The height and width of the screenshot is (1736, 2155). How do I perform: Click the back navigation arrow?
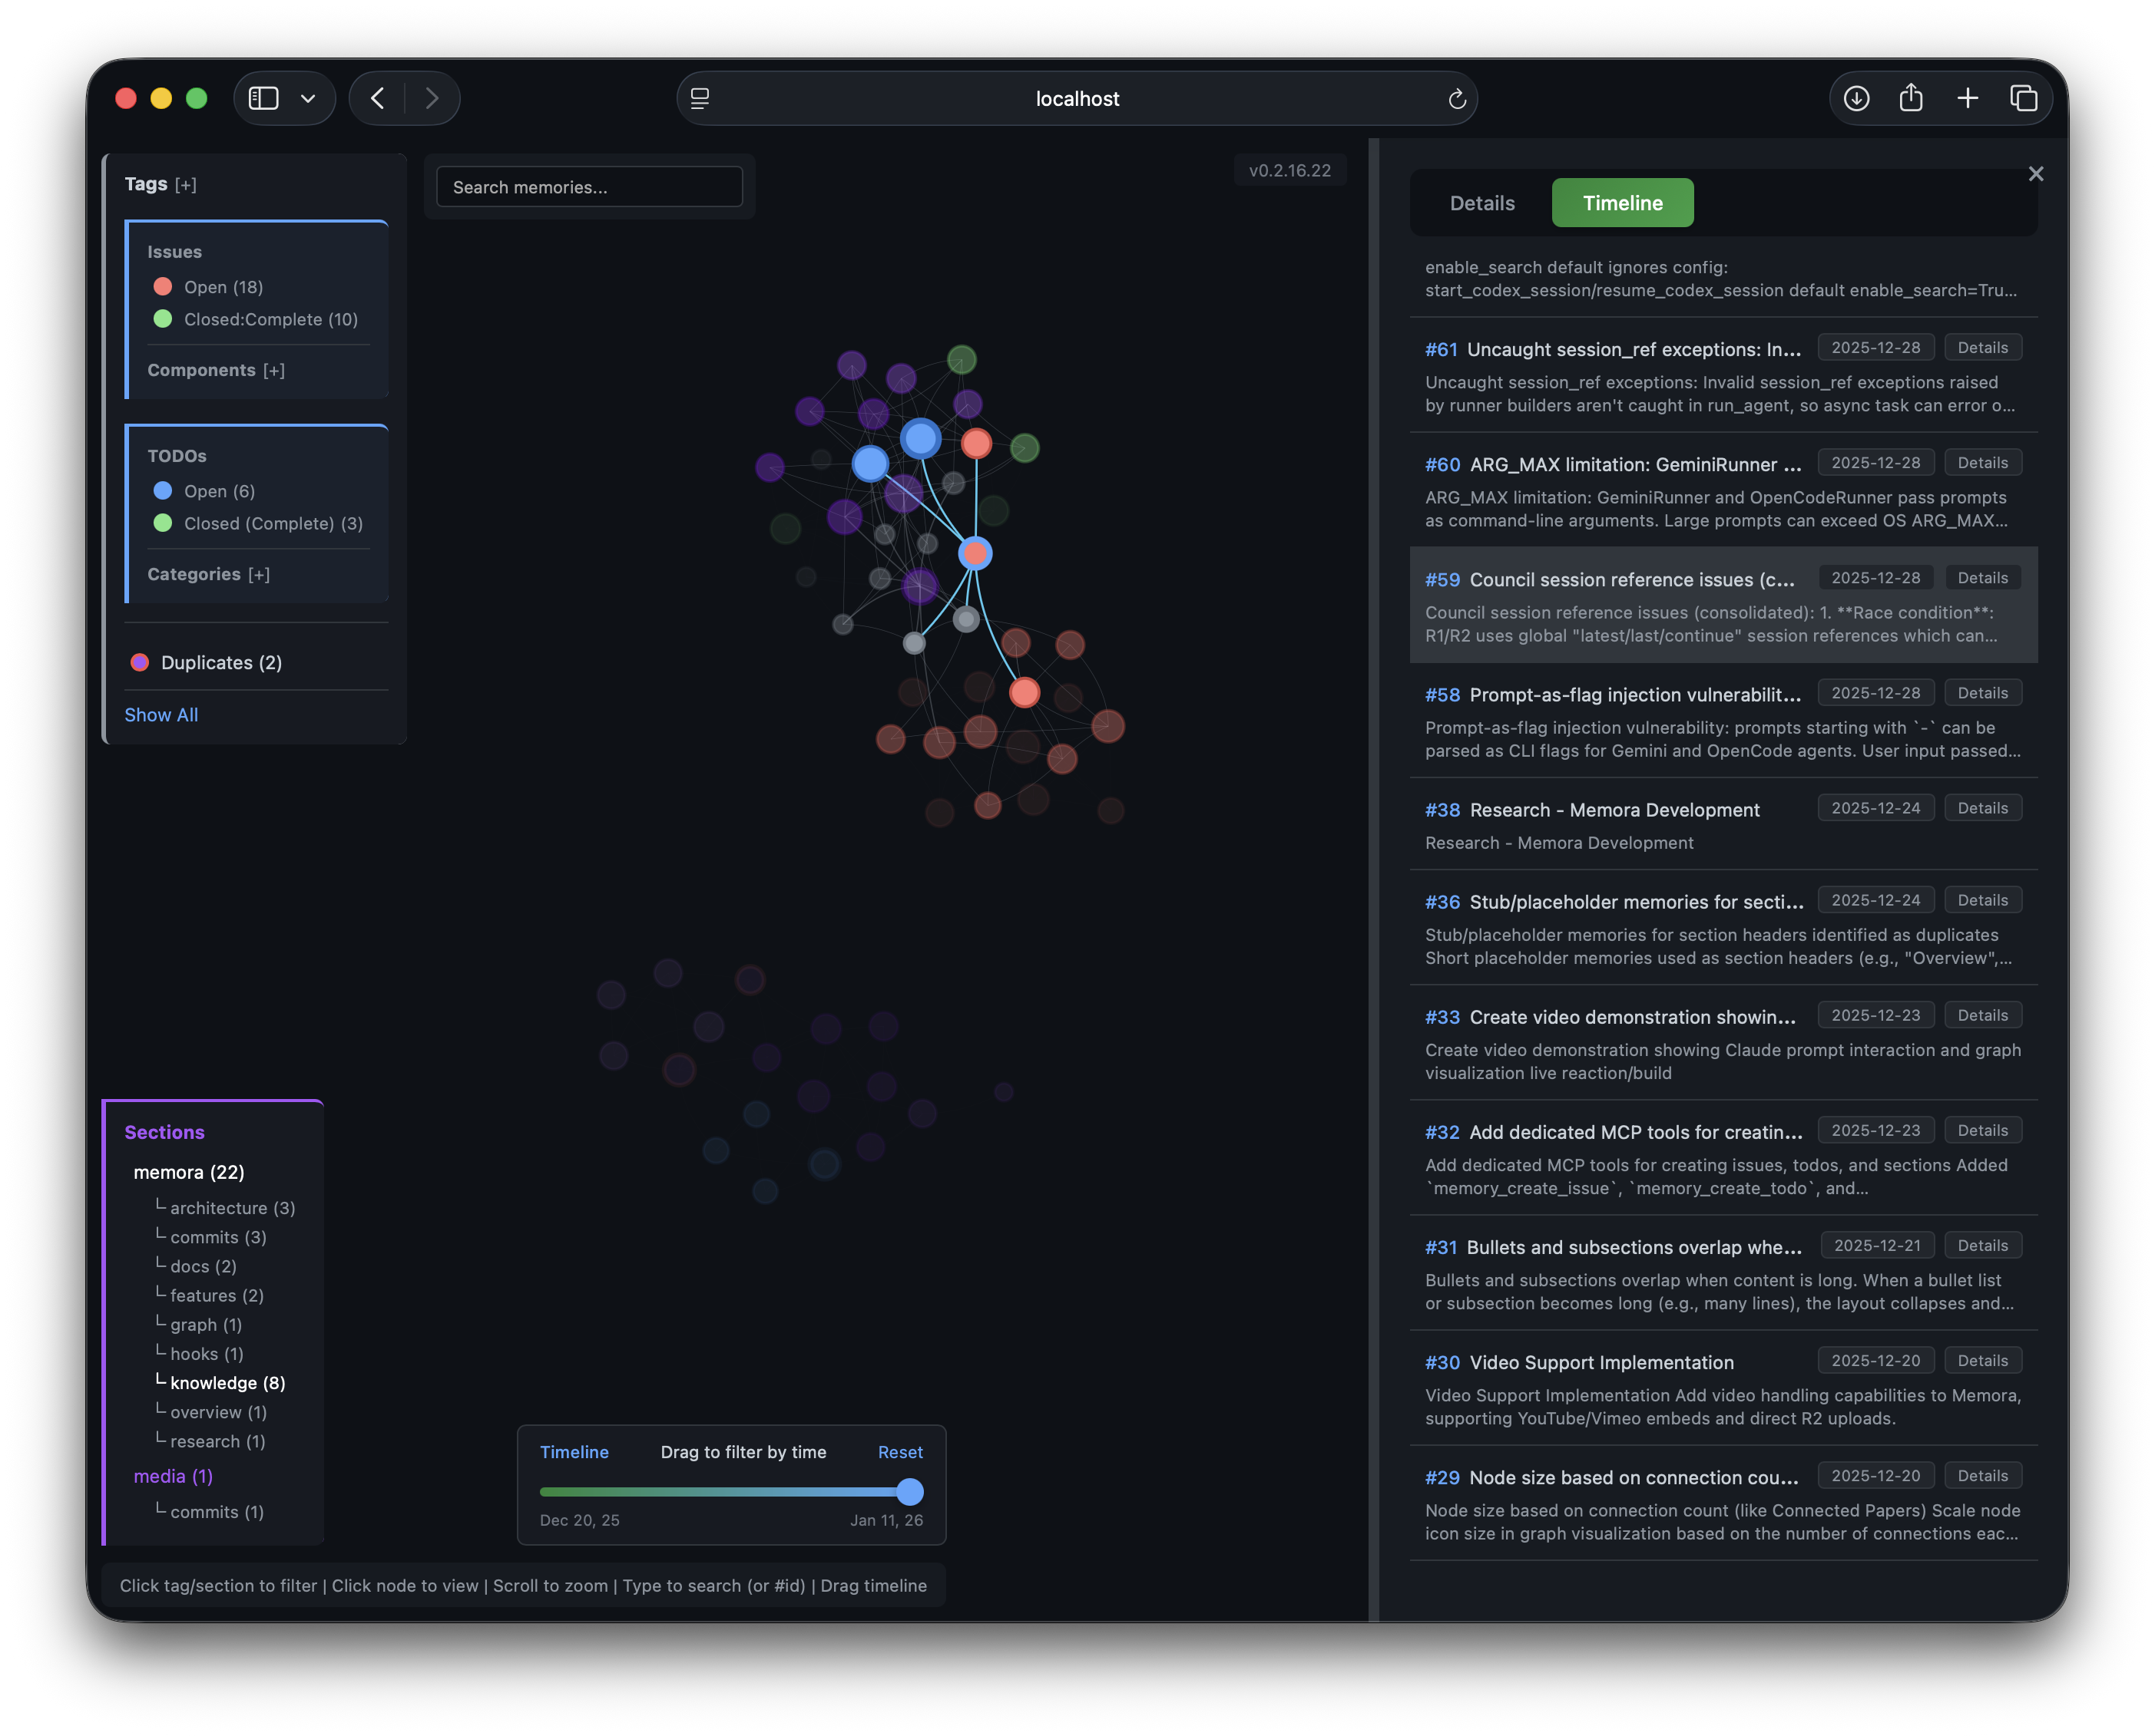tap(378, 98)
